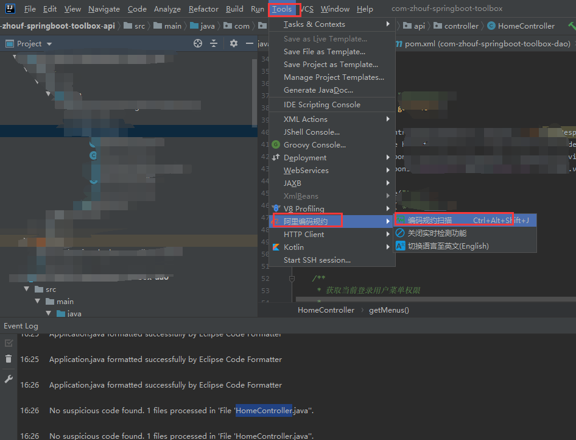Click the Groovy Console icon

click(x=276, y=144)
